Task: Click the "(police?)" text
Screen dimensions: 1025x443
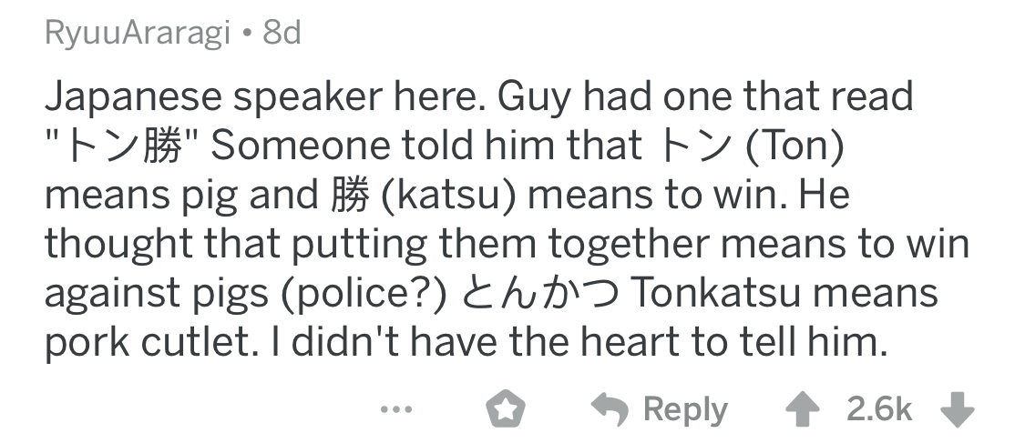Action: (361, 296)
